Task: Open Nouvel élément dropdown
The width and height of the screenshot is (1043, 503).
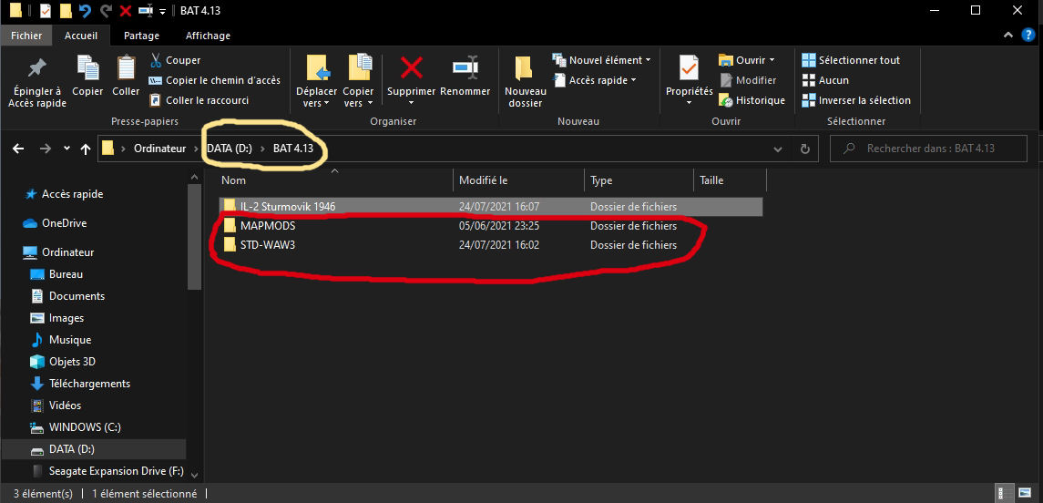Action: click(601, 60)
